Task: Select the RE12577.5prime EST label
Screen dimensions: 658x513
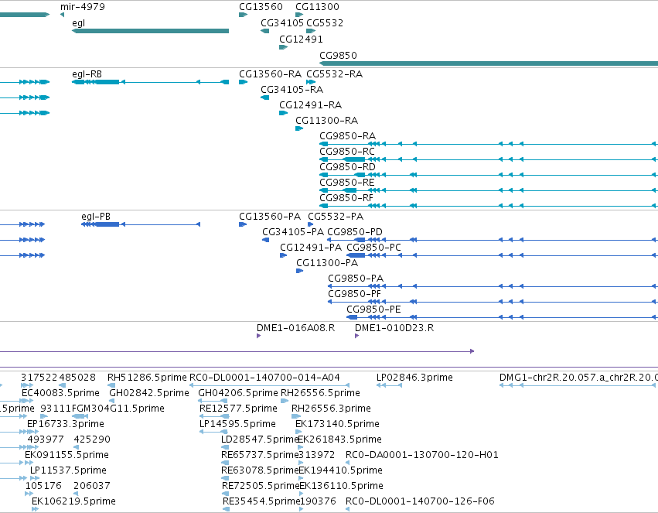Action: pyautogui.click(x=238, y=409)
